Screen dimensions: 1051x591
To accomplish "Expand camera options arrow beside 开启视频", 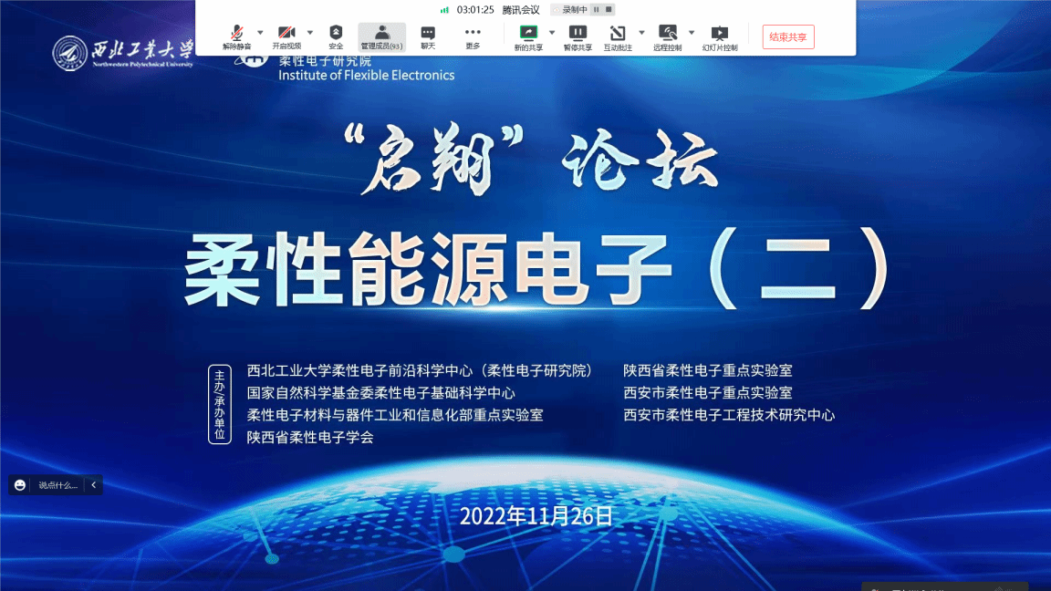I will (x=309, y=32).
